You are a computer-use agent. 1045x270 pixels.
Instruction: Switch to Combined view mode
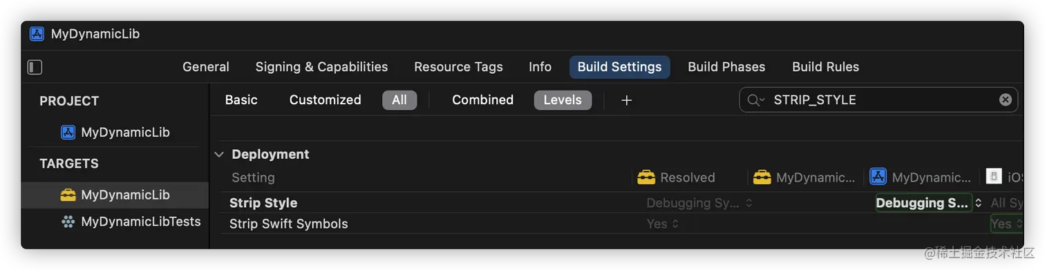482,100
